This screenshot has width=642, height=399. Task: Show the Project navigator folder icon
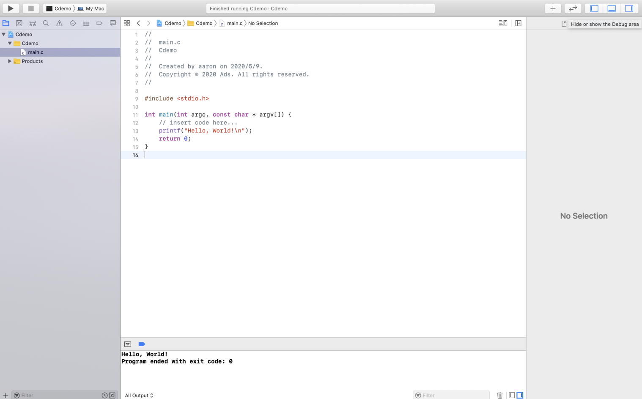(x=6, y=23)
